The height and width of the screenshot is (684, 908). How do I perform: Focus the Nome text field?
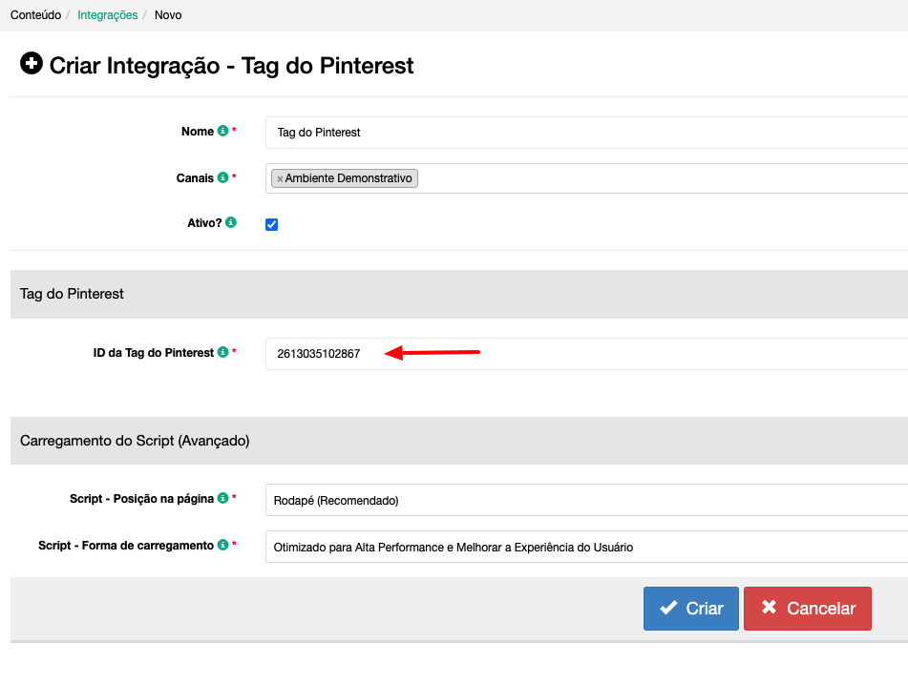586,133
